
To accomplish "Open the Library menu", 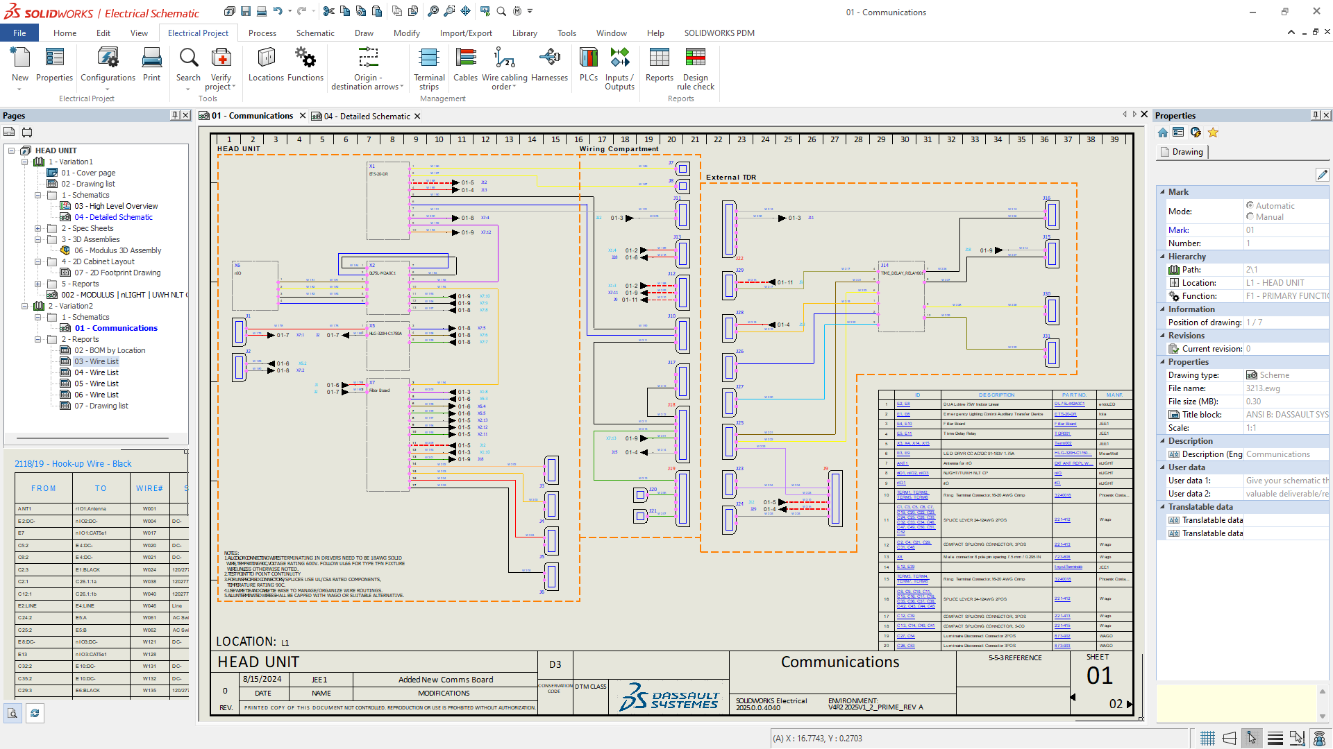I will click(524, 33).
